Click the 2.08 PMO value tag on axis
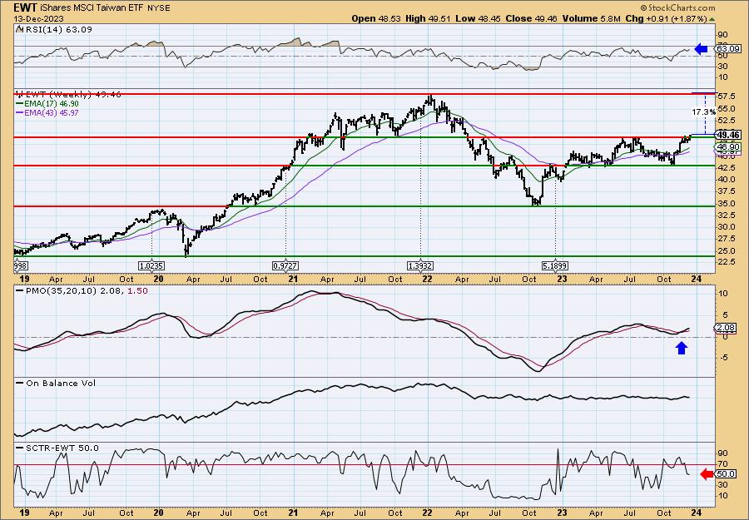 click(x=726, y=328)
